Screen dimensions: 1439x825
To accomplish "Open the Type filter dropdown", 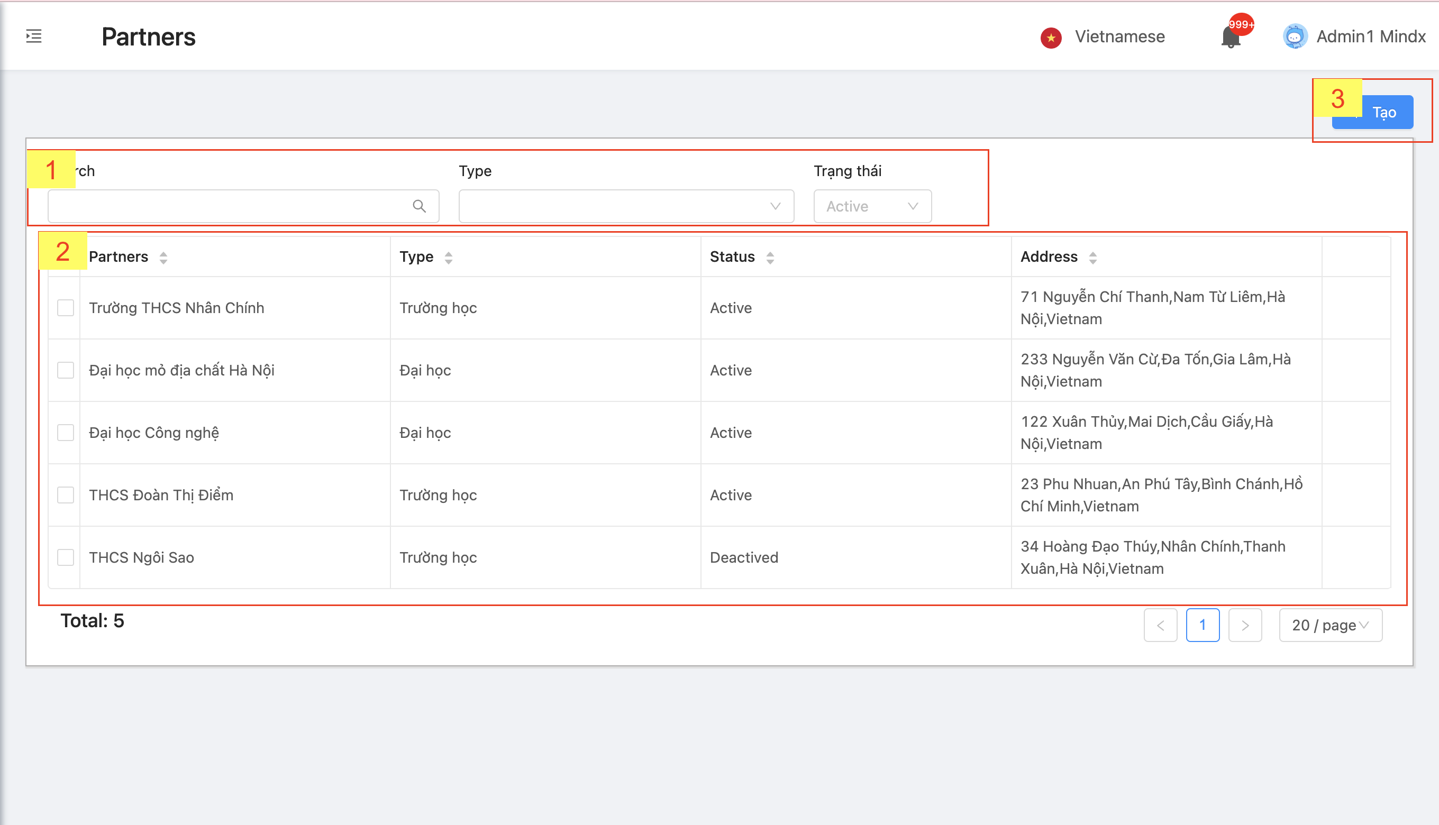I will point(626,206).
